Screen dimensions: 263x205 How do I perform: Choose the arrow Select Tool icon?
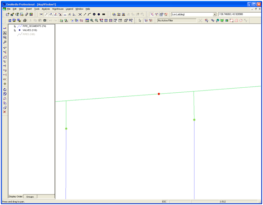pyautogui.click(x=140, y=20)
